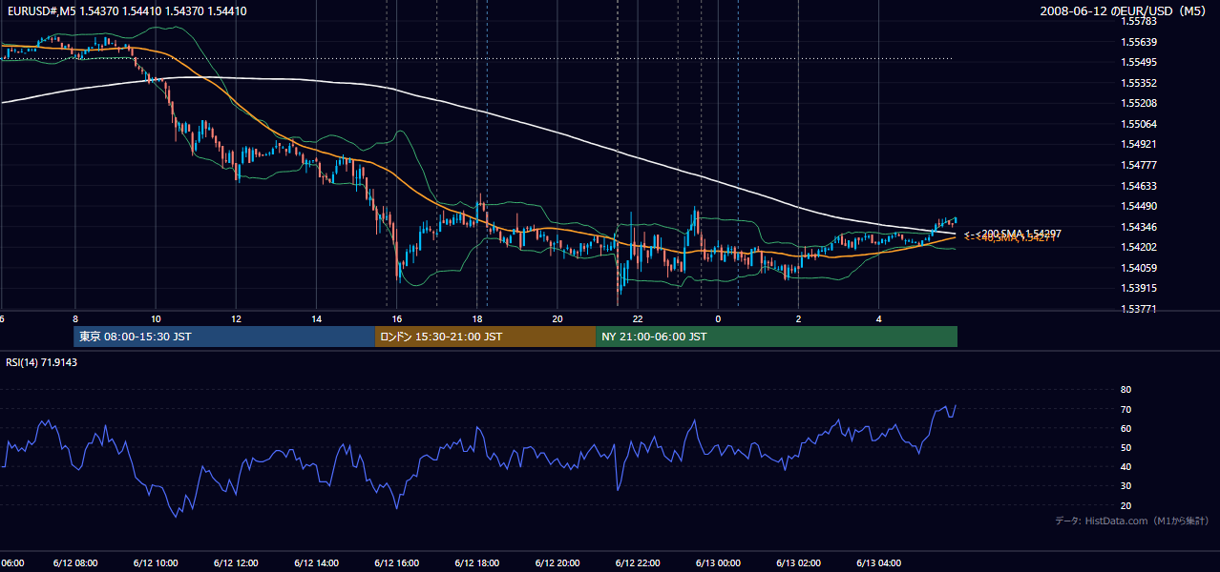Click price label 1.54059
The width and height of the screenshot is (1220, 572).
1139,268
